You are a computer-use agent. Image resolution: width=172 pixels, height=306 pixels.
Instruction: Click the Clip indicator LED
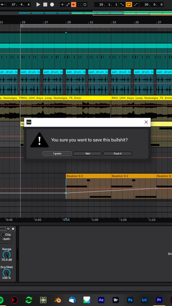pos(3,235)
